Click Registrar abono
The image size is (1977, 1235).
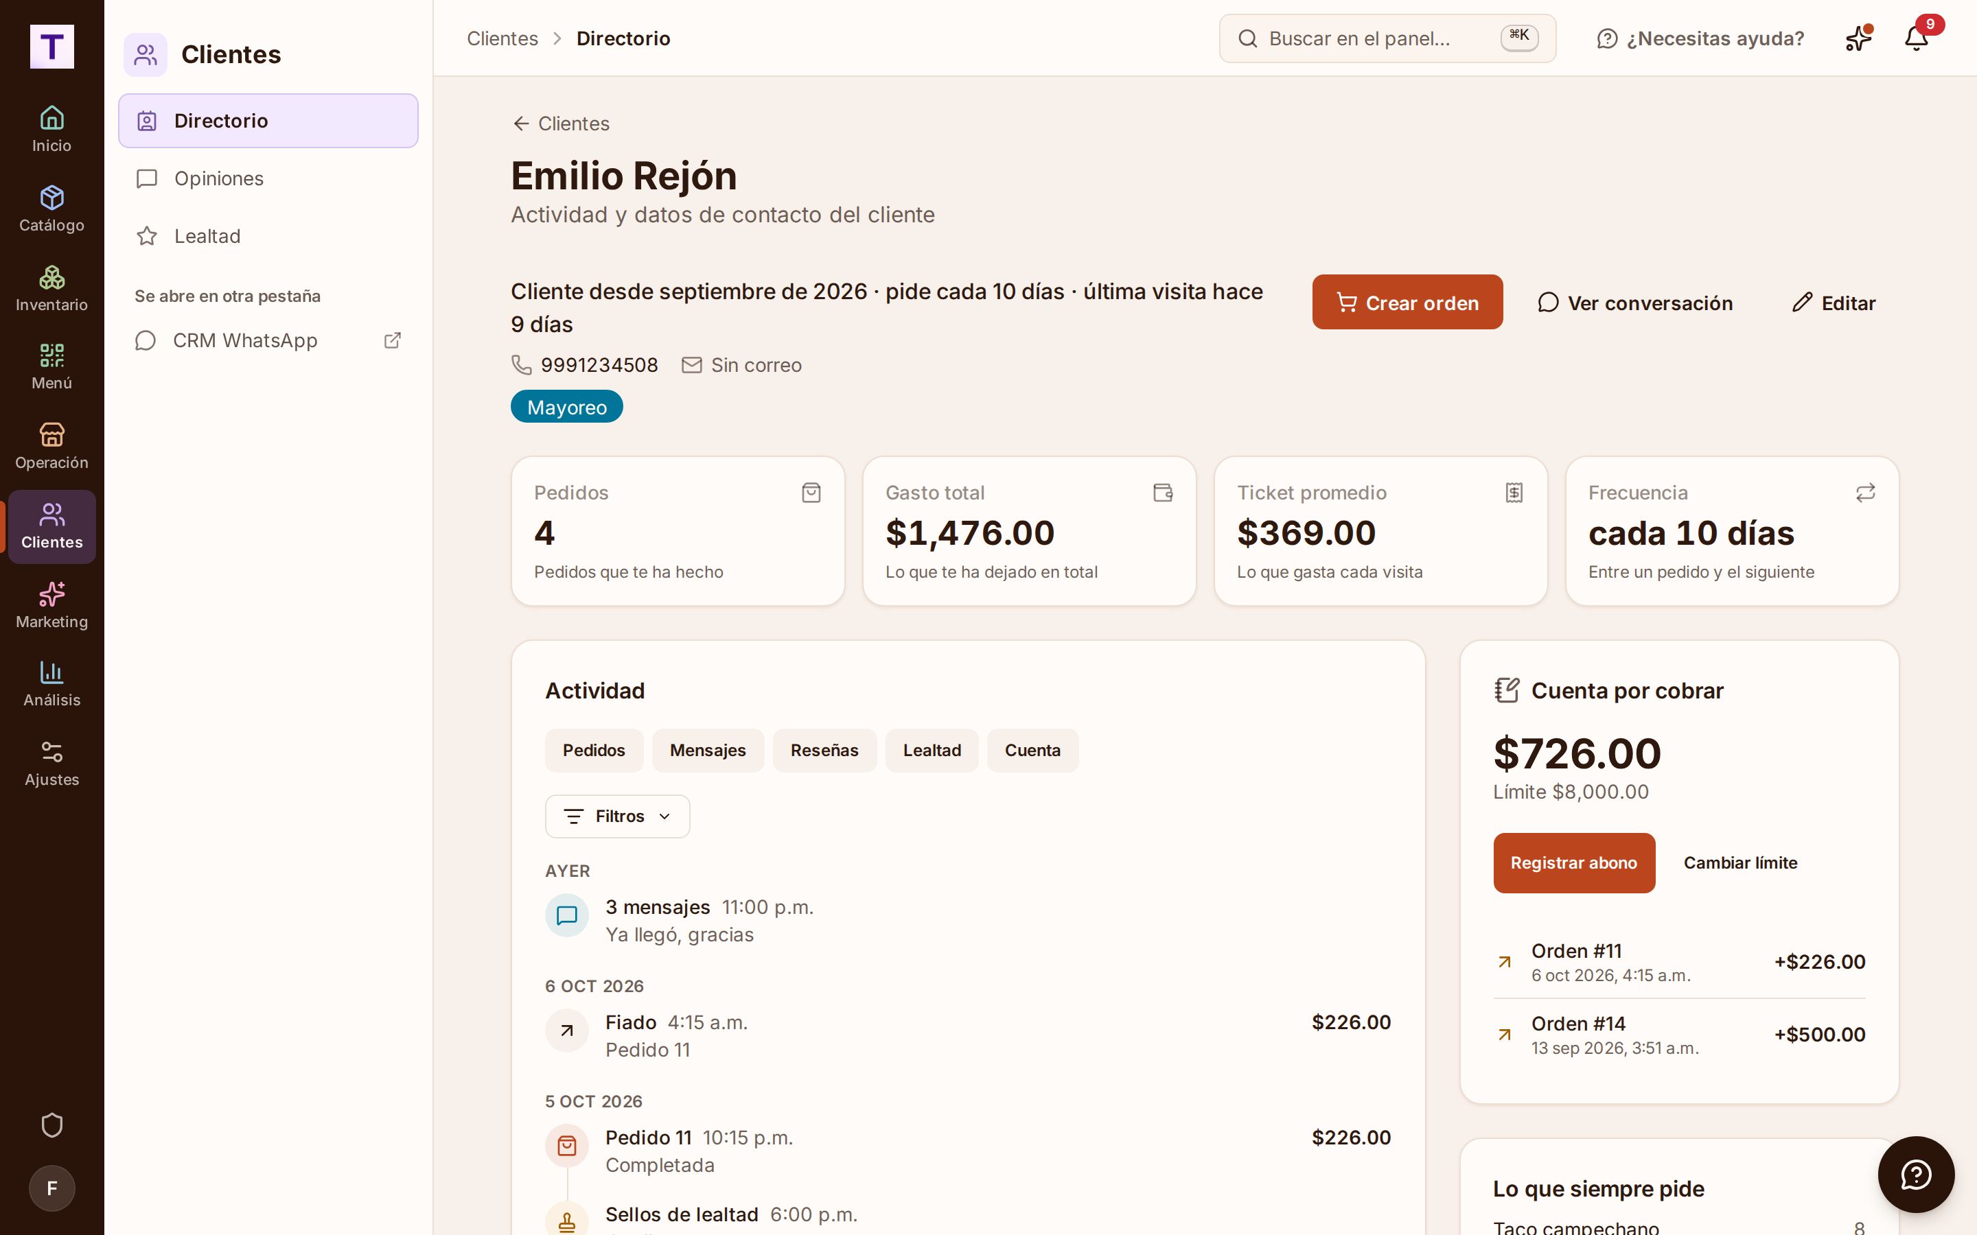click(x=1573, y=862)
